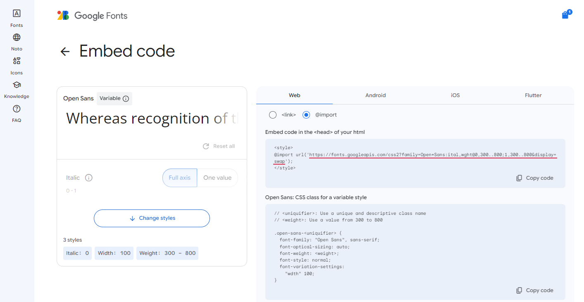Click the Change styles button
Viewport: 584px width, 302px height.
[152, 218]
